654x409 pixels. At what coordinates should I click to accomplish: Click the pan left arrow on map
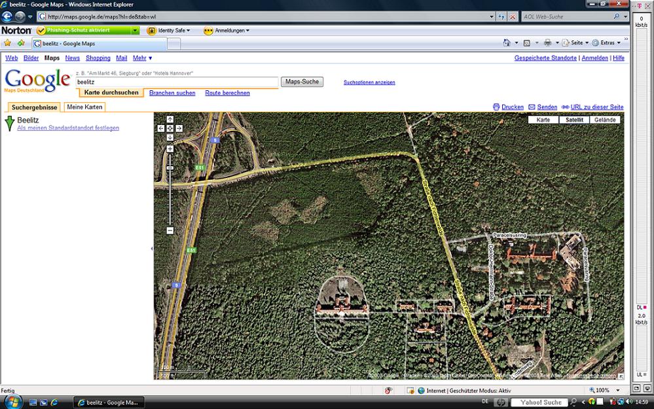(x=161, y=128)
